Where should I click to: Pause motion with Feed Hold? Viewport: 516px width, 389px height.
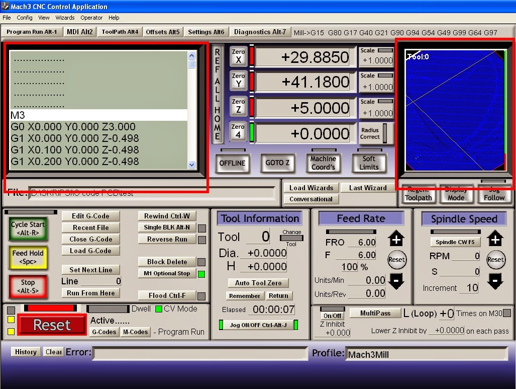click(28, 257)
